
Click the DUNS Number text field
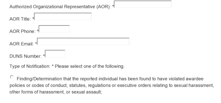coord(55,54)
